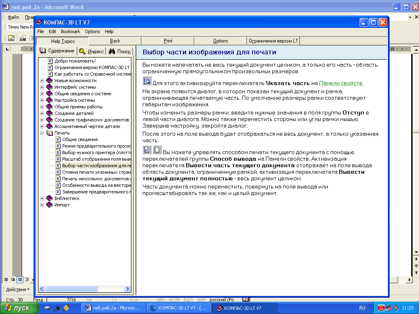Switch to КОМПАС-3D LT V7 - [ taskbar button
Screen dimensions: 419x314
tap(179, 308)
